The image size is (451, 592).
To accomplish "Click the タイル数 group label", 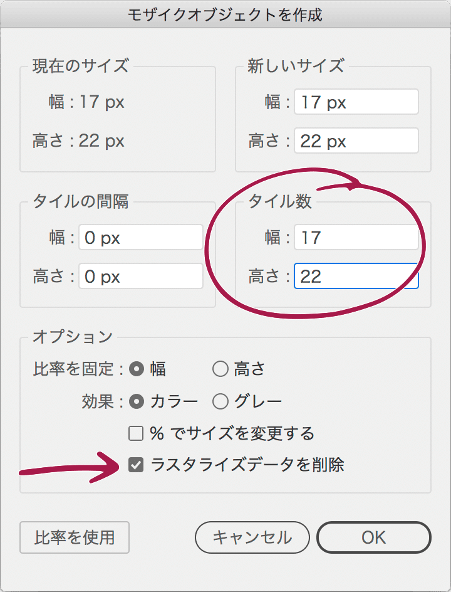I will pyautogui.click(x=280, y=201).
